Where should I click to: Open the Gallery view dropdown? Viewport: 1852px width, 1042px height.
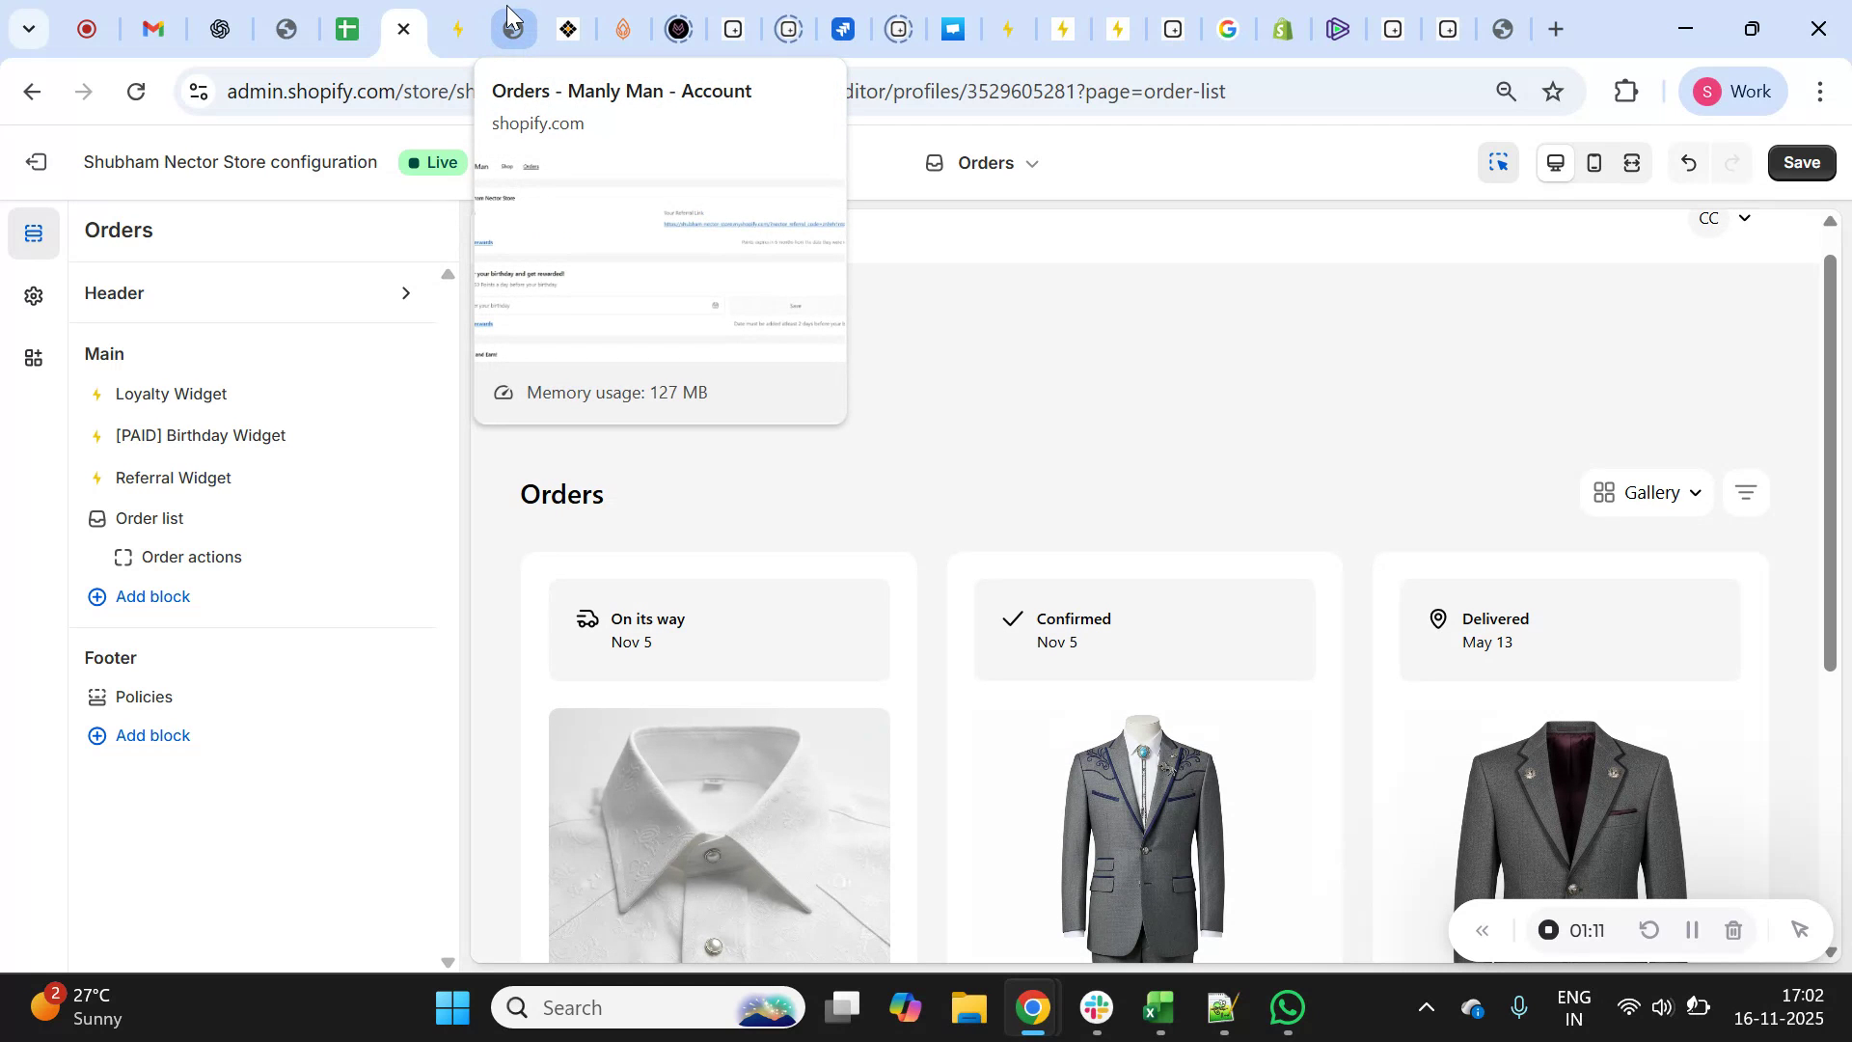(1647, 492)
